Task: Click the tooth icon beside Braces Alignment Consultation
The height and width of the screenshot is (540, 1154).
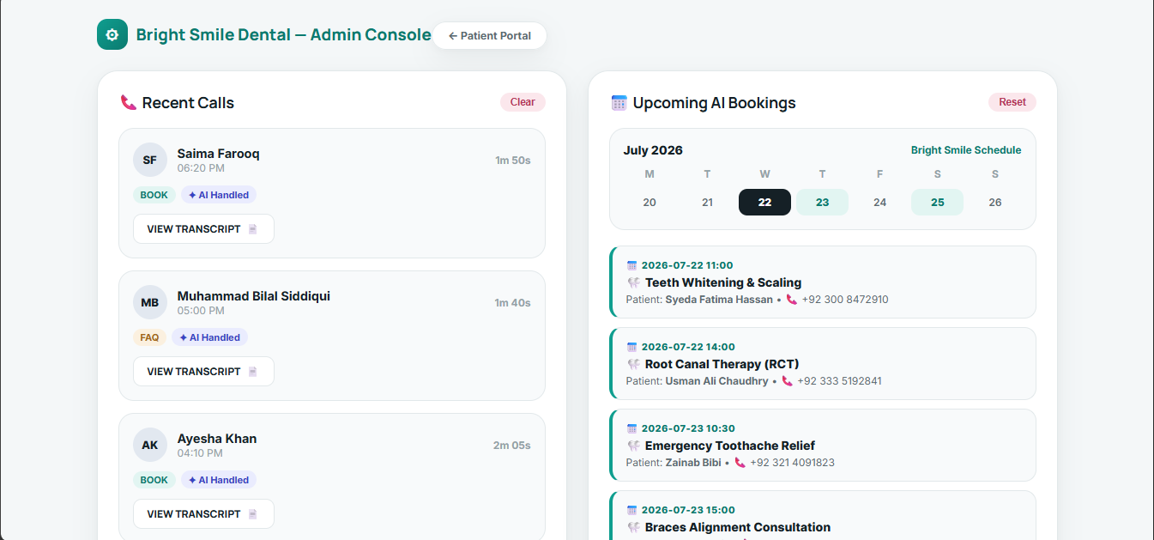Action: [634, 527]
